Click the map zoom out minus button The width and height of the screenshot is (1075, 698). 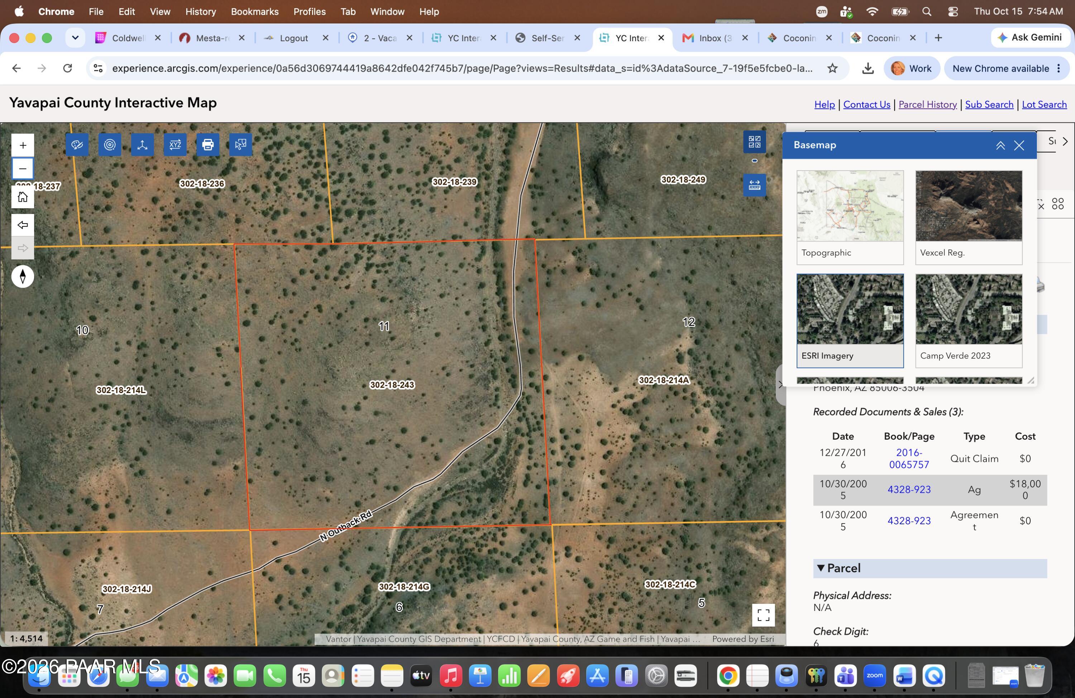coord(23,168)
